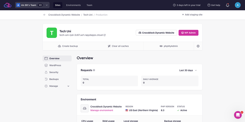Open Security section in the sidebar

57,72
